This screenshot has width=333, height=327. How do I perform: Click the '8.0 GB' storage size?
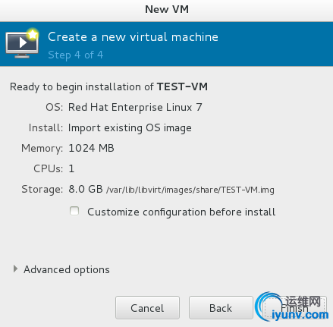coord(86,189)
